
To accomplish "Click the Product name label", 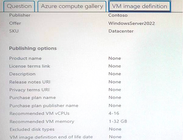I will pos(25,58).
